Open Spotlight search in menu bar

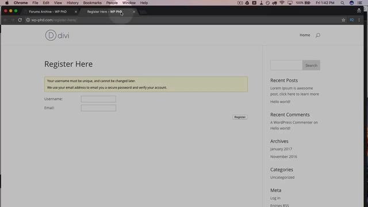pos(343,3)
